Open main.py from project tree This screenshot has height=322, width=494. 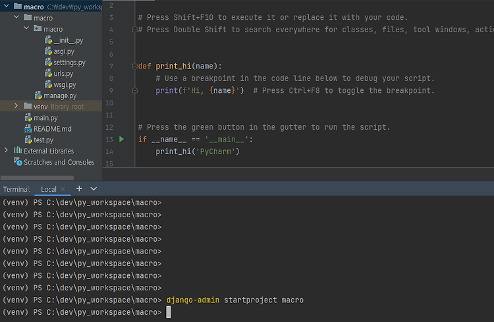[x=45, y=118]
